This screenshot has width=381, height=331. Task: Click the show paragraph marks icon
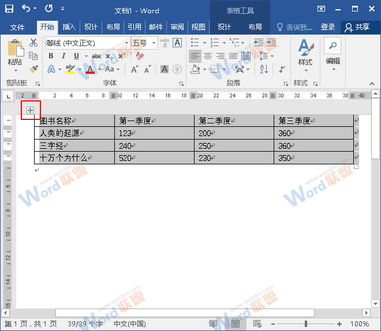[282, 69]
